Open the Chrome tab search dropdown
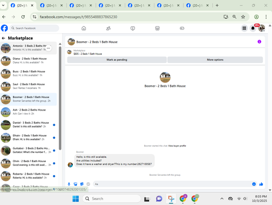 click(x=3, y=5)
